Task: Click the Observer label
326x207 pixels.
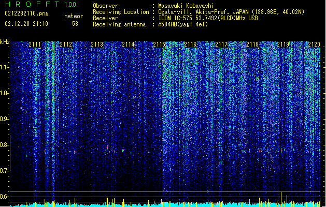Action: coord(105,6)
